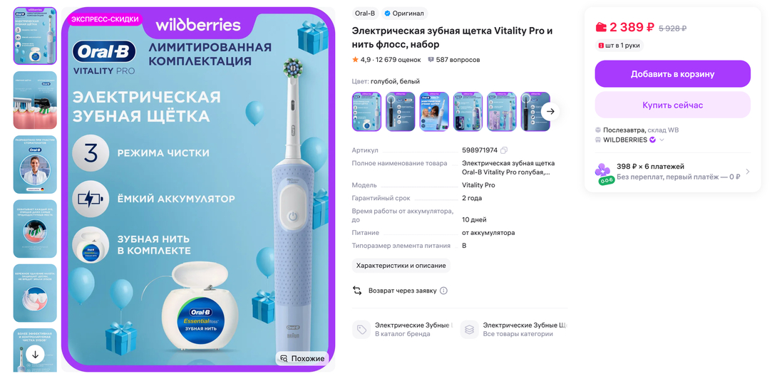777x381 pixels.
Task: Select the purple toothbrush color variant
Action: [x=501, y=111]
